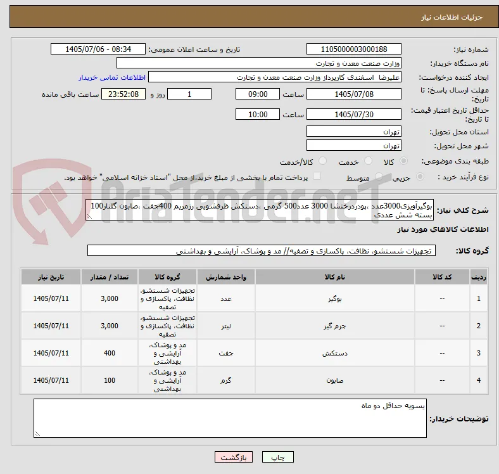
Task: Click the unit cell عدد
Action: click(x=226, y=299)
